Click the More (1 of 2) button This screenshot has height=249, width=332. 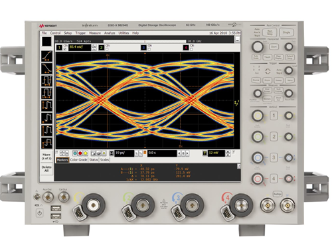(46, 157)
